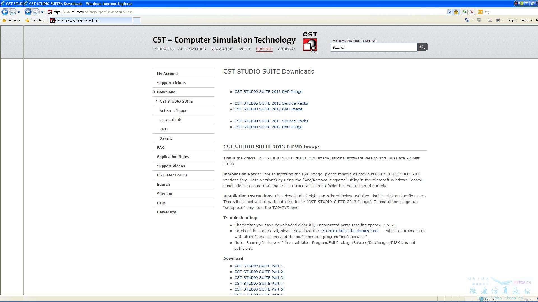
Task: Download CST STUDIO SUITE Part 5
Action: pos(259,289)
